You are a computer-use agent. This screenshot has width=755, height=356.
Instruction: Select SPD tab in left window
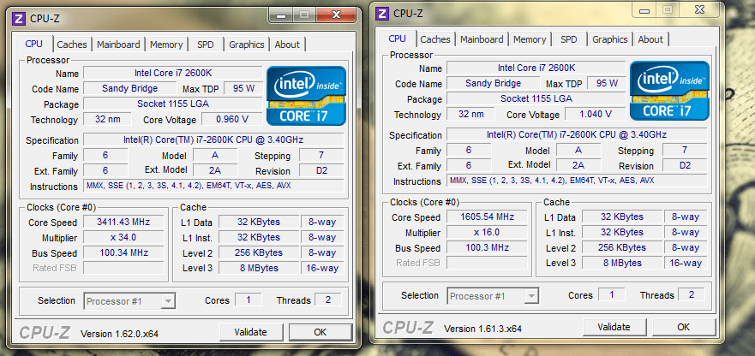205,44
